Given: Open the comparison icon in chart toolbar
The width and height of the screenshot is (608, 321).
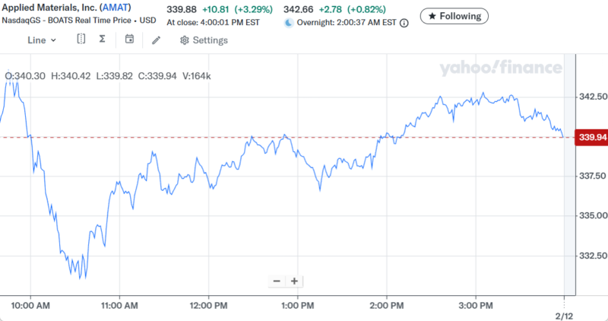Looking at the screenshot, I should [81, 40].
